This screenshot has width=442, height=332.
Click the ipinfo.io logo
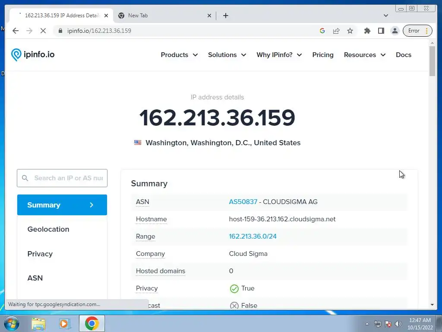point(33,54)
